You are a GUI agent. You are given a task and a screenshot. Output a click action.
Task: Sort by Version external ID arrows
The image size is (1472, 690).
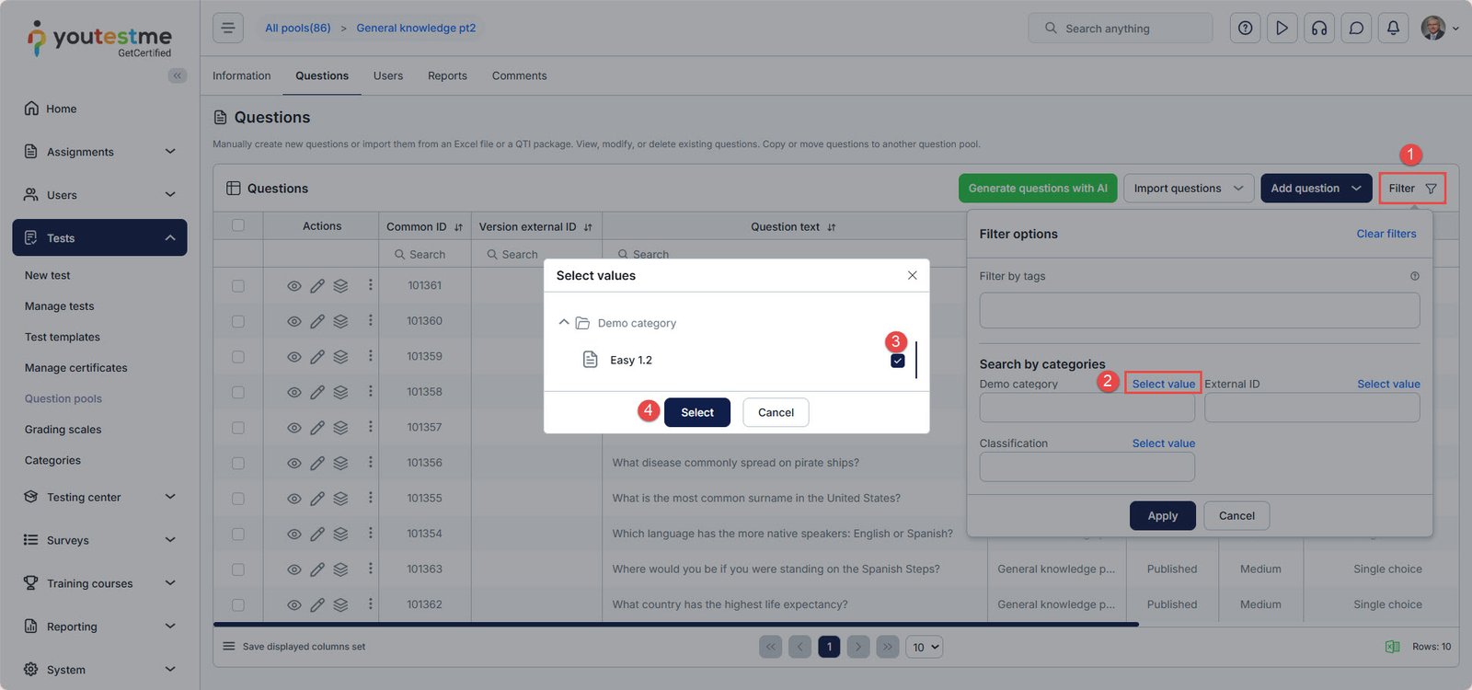(x=588, y=227)
